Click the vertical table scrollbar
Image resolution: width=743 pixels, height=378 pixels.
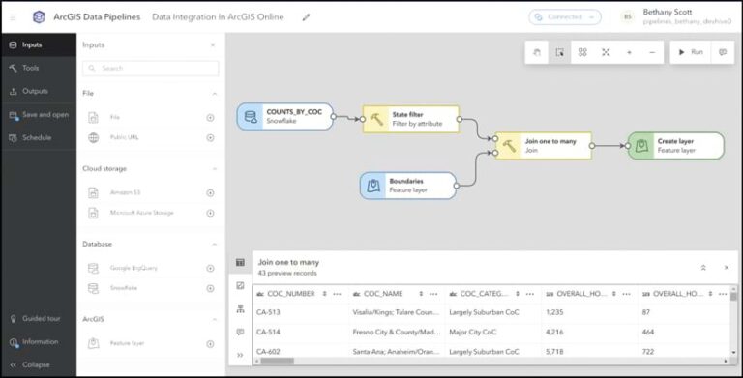733,297
